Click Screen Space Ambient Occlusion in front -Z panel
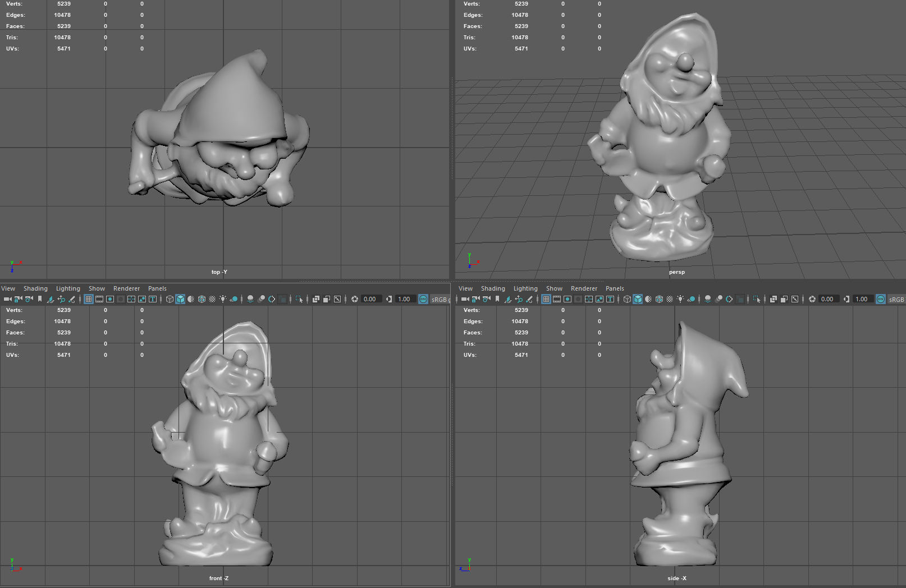 pos(250,299)
